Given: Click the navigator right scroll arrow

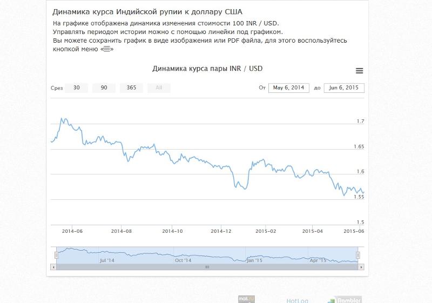Looking at the screenshot, I should click(x=361, y=267).
